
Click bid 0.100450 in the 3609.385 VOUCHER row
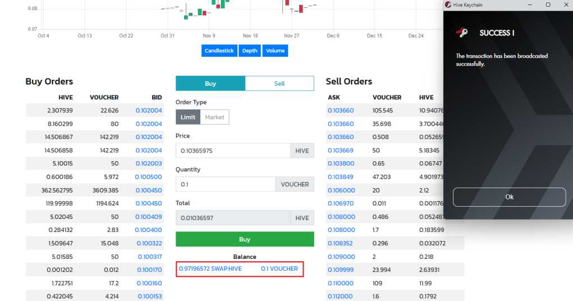coord(149,190)
